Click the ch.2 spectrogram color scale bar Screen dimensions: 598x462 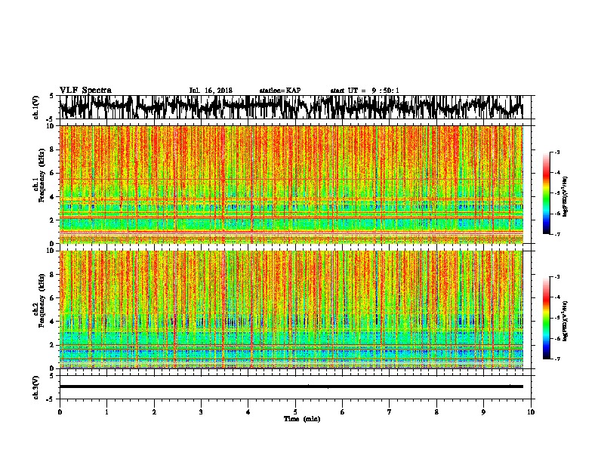coord(547,318)
